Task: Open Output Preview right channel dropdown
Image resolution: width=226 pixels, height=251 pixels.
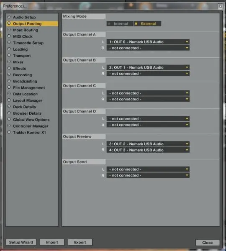Action: coord(148,150)
